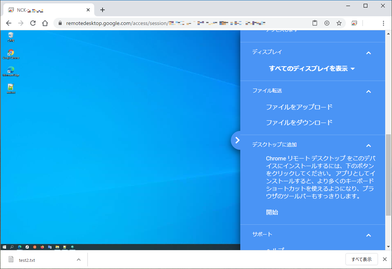Click the install app plus icon in address bar
Screen dimensions: 392x269
[327, 23]
